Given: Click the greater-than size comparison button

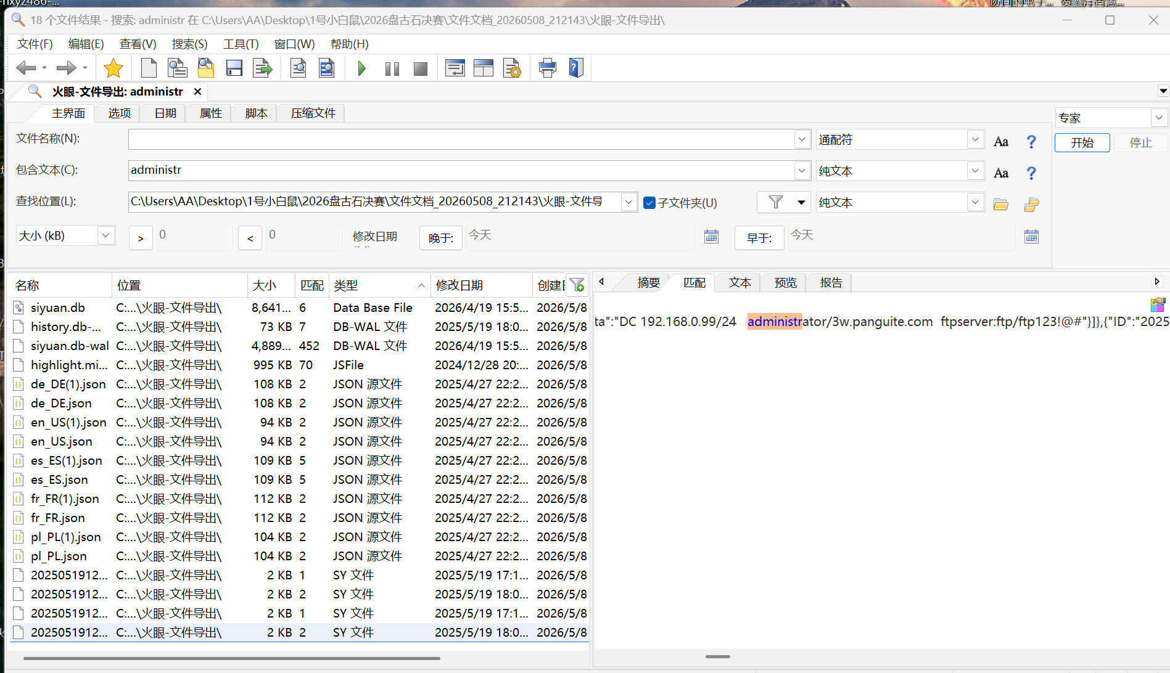Looking at the screenshot, I should 141,238.
